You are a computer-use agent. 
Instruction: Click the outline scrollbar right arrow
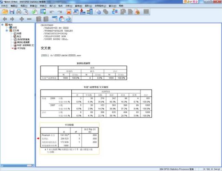(x=33, y=165)
